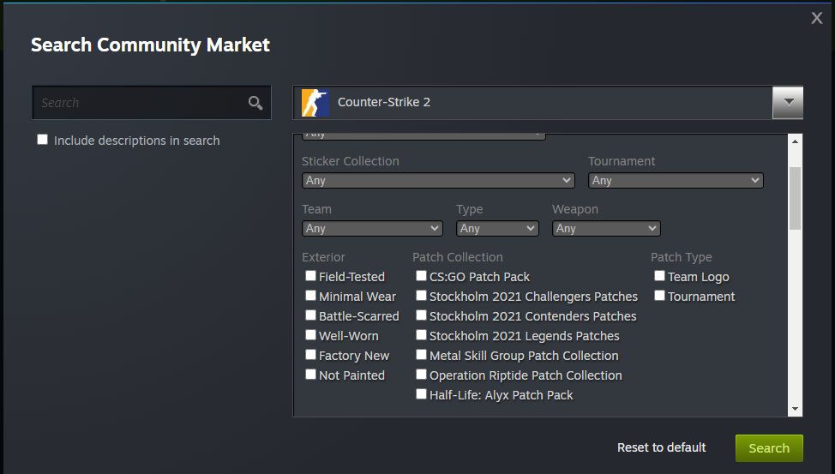Open the Sticker Collection dropdown
This screenshot has width=835, height=474.
(438, 181)
